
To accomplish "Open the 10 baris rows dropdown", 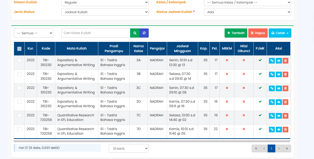I will point(129,149).
